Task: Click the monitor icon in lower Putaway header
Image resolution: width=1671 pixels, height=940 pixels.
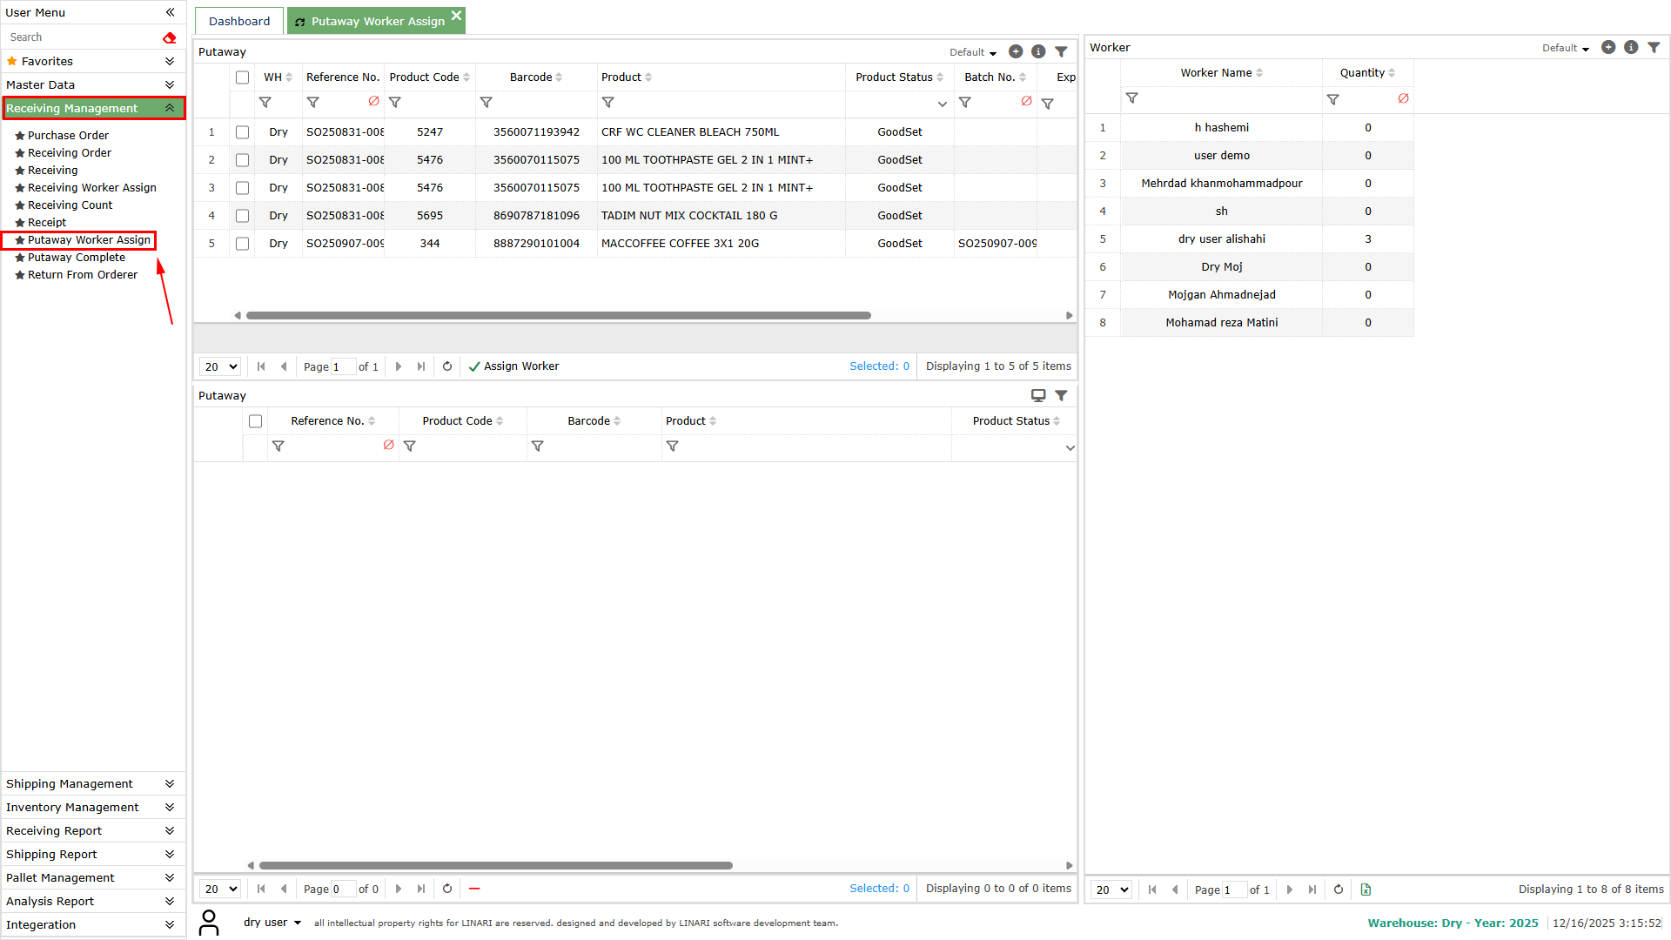Action: click(x=1038, y=395)
